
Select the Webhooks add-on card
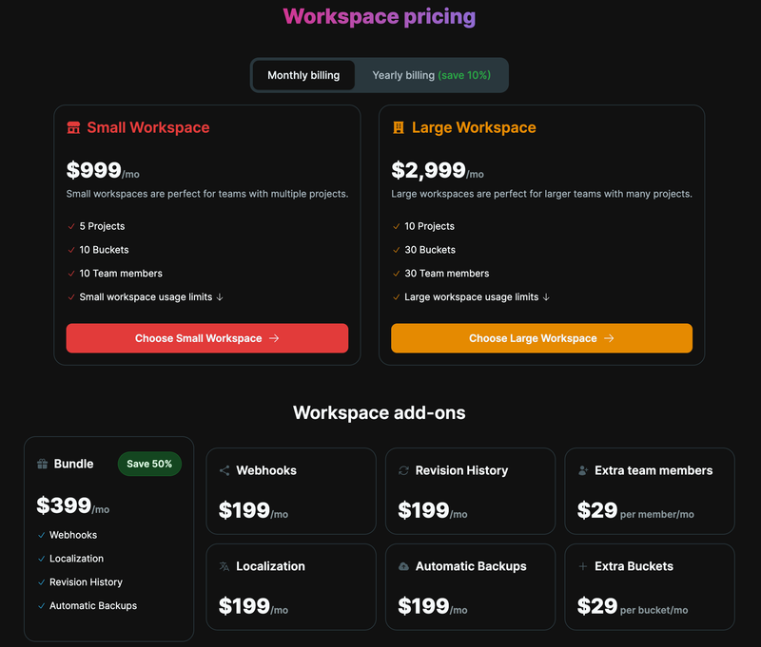click(291, 491)
